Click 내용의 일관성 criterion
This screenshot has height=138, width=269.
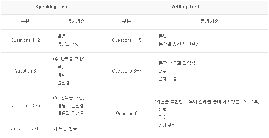pyautogui.click(x=70, y=105)
